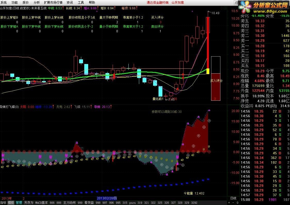Select the 指标 tab in bottom bar

click(x=3, y=203)
